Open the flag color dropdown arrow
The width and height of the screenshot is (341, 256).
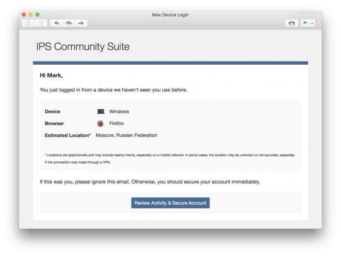(312, 23)
